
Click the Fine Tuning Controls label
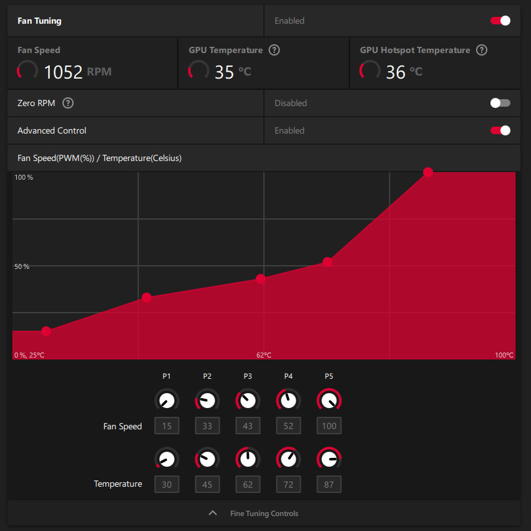pyautogui.click(x=264, y=514)
